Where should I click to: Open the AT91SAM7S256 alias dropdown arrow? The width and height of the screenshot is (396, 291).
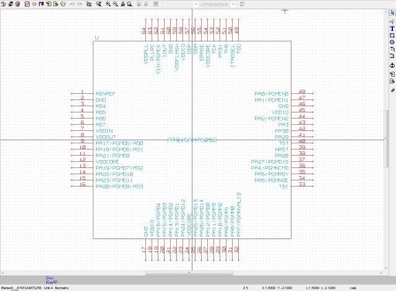233,4
